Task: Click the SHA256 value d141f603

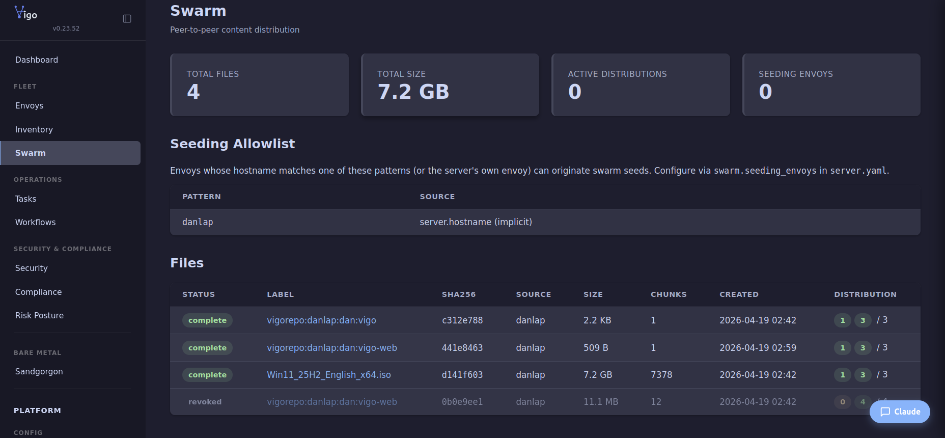Action: tap(462, 375)
